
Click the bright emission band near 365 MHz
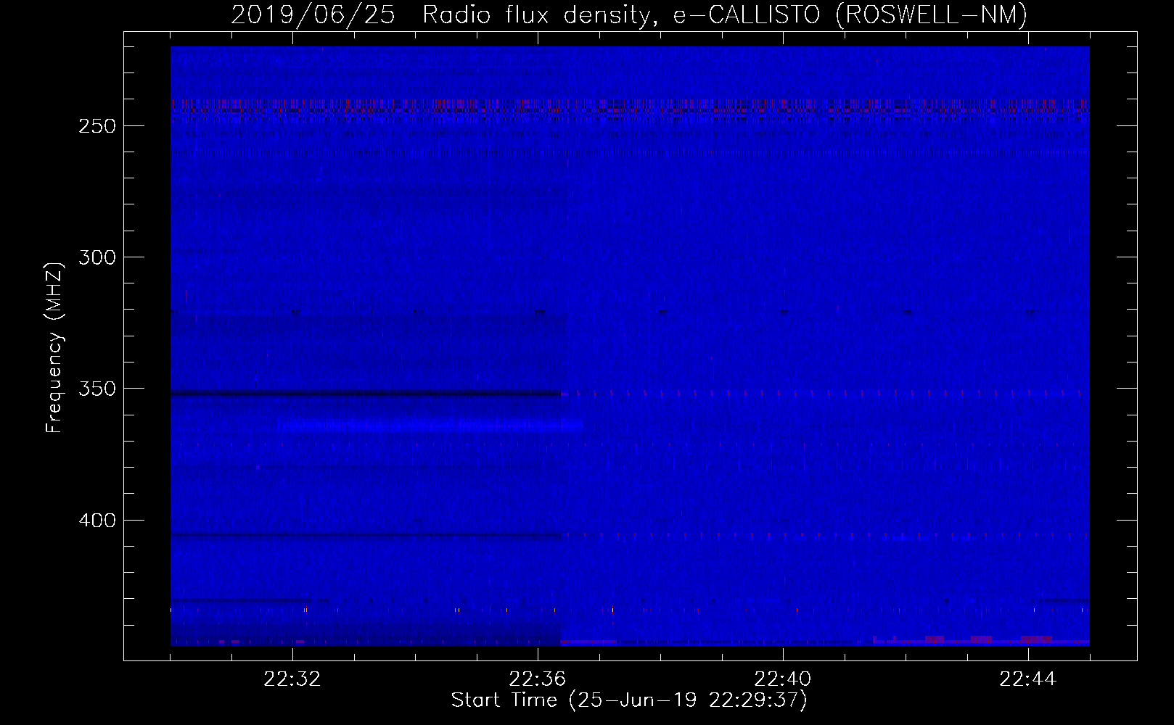430,425
